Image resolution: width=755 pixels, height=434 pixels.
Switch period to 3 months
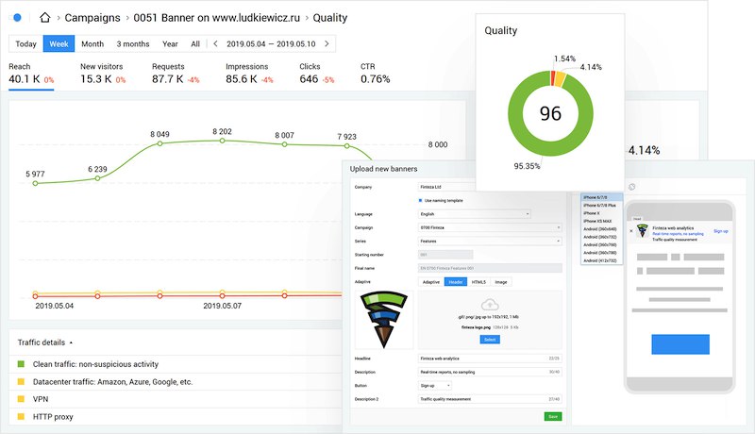pos(133,43)
